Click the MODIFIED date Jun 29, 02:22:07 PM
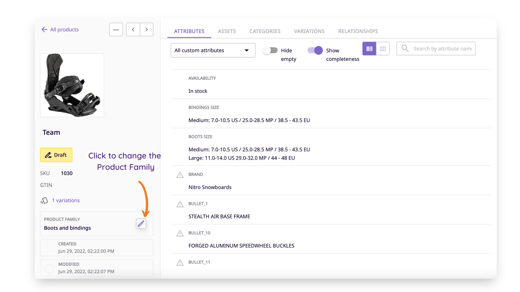The height and width of the screenshot is (292, 520). (86, 271)
